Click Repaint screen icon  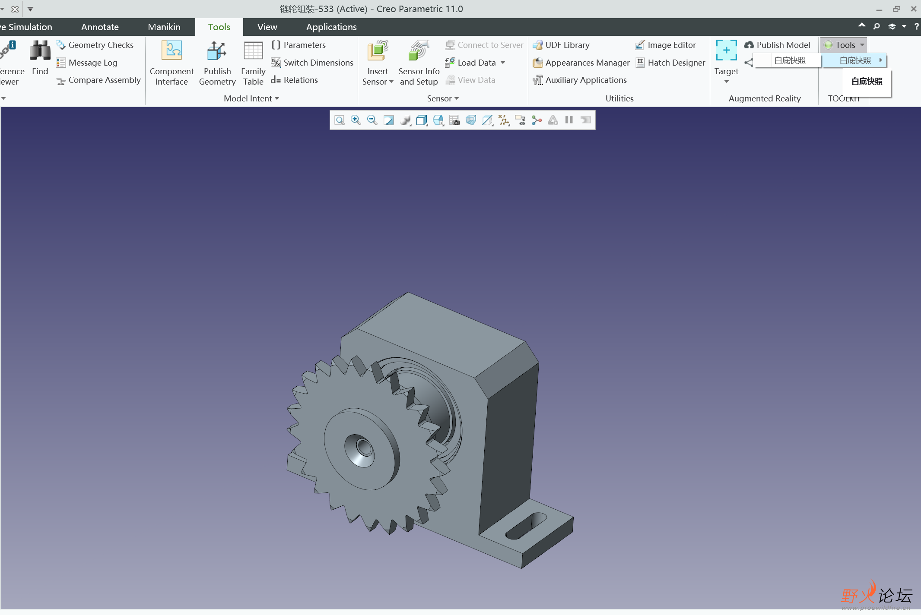[389, 120]
